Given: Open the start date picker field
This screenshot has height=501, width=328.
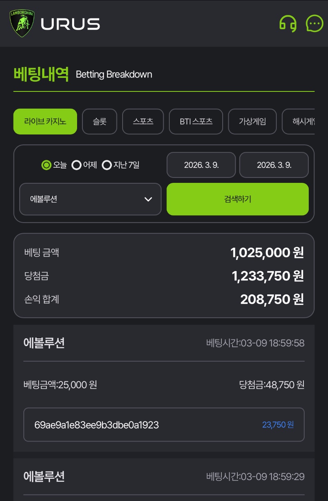Looking at the screenshot, I should coord(201,165).
